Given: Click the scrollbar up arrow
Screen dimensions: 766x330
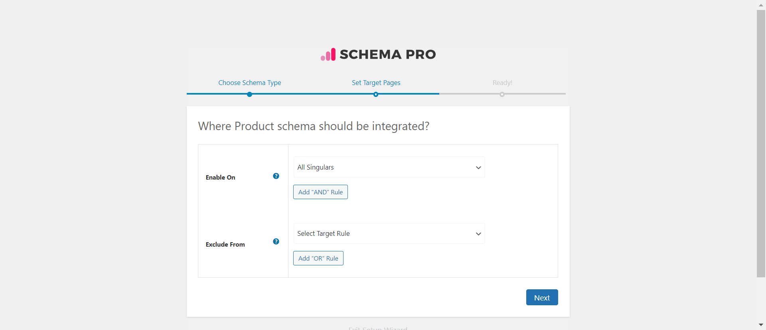Looking at the screenshot, I should point(761,5).
